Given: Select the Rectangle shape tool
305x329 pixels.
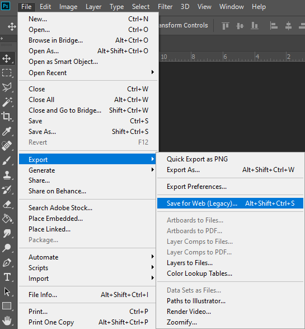Looking at the screenshot, I should (7, 306).
